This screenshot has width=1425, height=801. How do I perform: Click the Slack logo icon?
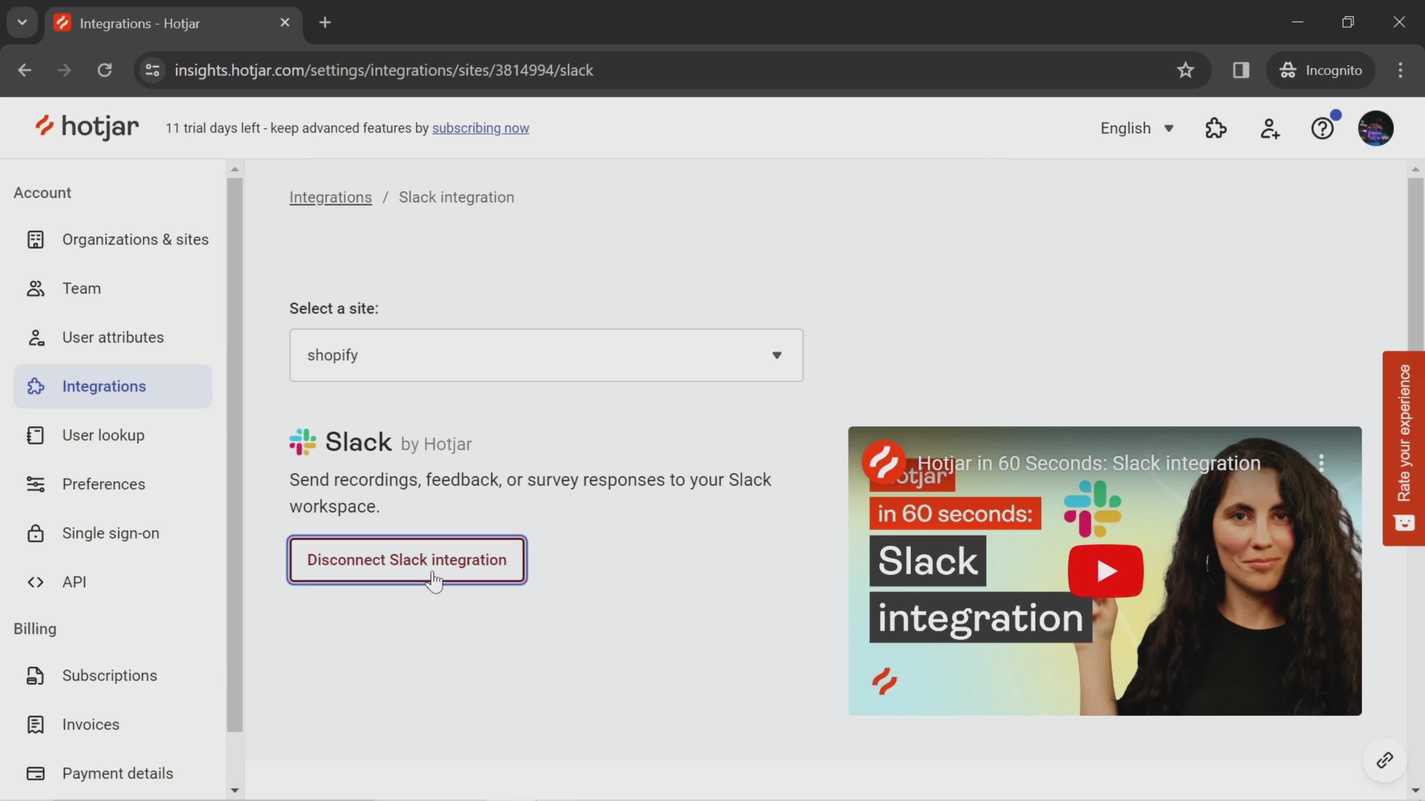(302, 442)
